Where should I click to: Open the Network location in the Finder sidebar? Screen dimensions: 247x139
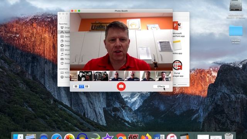coord(65,77)
